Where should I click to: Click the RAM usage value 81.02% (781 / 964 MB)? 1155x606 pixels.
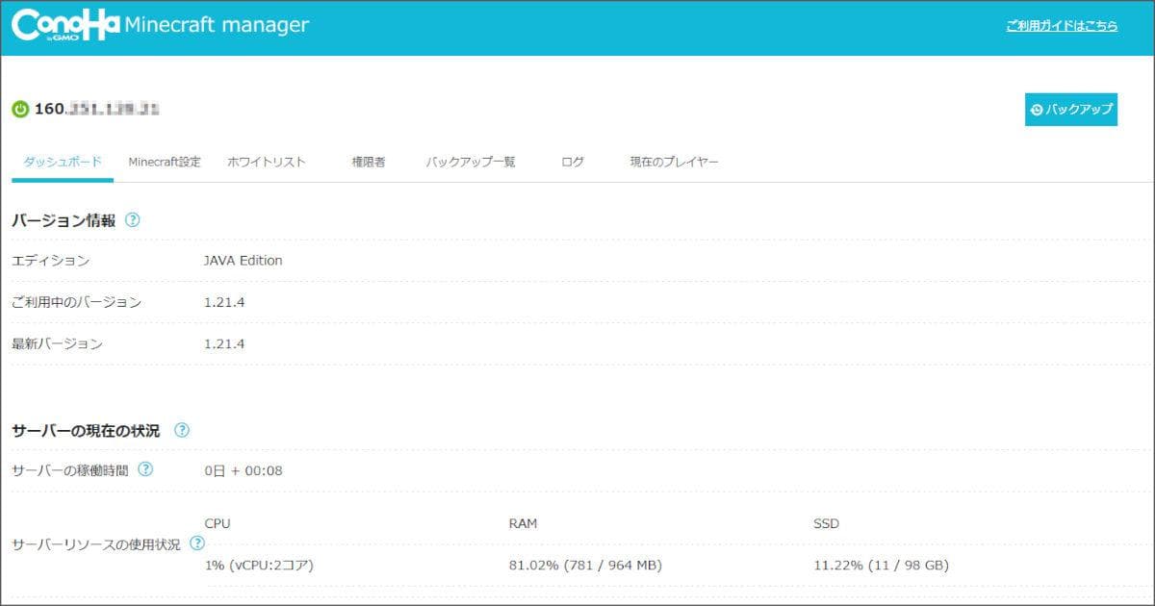(x=585, y=566)
